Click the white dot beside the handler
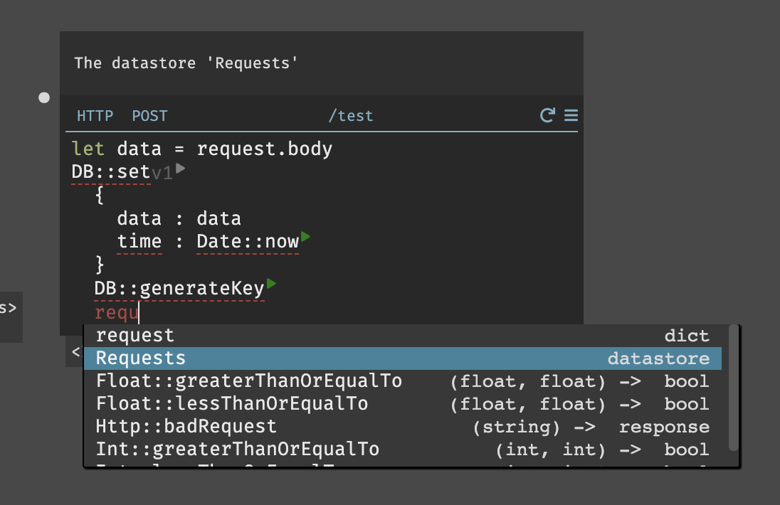This screenshot has height=505, width=780. click(44, 98)
